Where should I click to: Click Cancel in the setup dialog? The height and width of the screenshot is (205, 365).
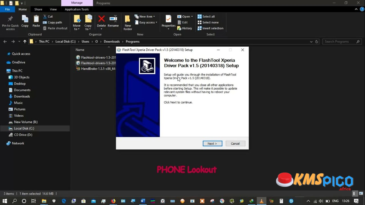[235, 143]
